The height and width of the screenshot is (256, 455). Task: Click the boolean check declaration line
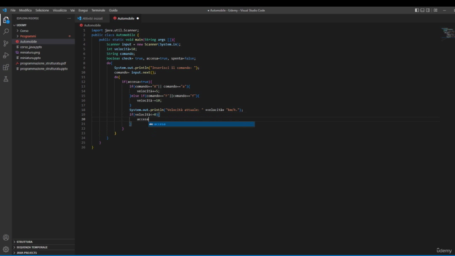151,58
